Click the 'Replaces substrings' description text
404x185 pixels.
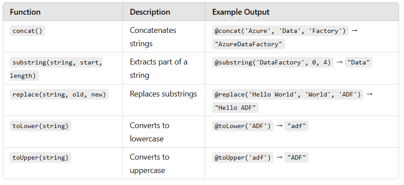tap(163, 94)
